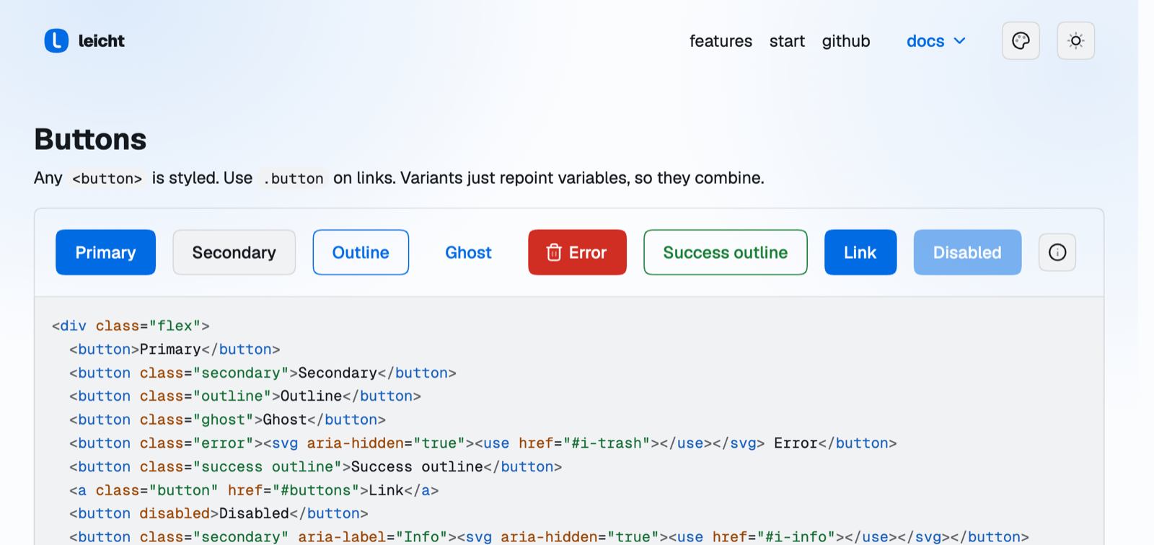Screen dimensions: 1154x545
Task: Go to the start nav link
Action: point(787,41)
